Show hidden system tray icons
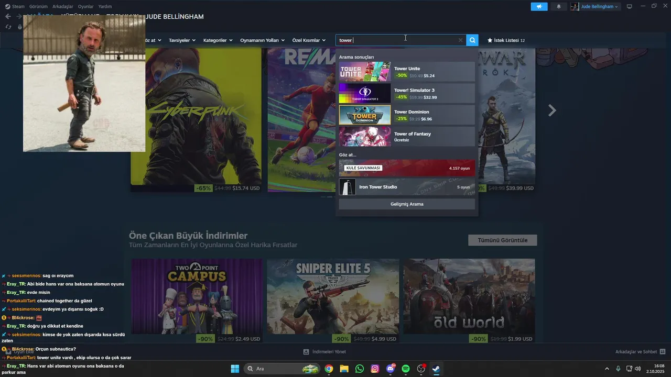The height and width of the screenshot is (377, 671). (607, 369)
